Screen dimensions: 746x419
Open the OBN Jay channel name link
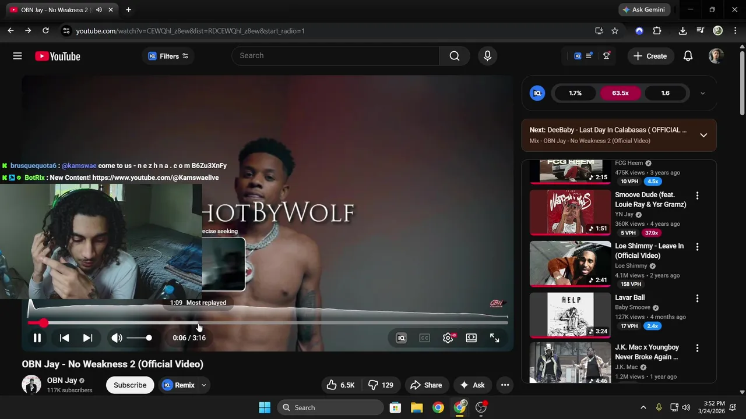point(62,381)
